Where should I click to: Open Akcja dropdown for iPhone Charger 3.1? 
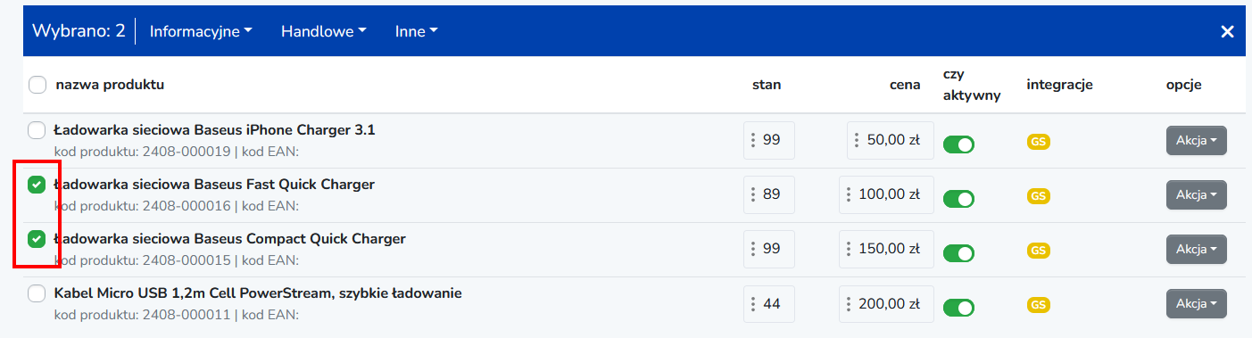1196,141
